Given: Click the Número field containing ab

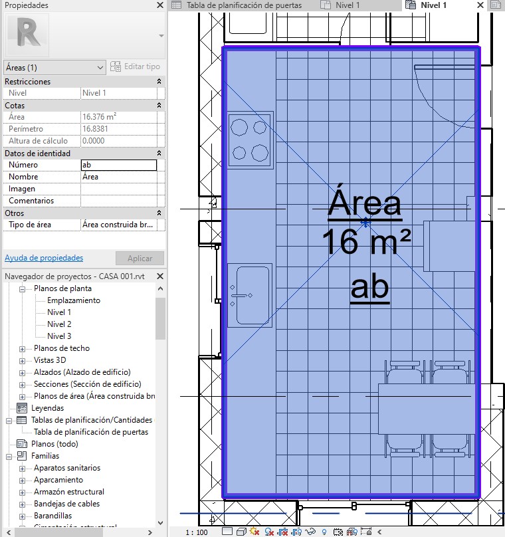Looking at the screenshot, I should click(118, 165).
